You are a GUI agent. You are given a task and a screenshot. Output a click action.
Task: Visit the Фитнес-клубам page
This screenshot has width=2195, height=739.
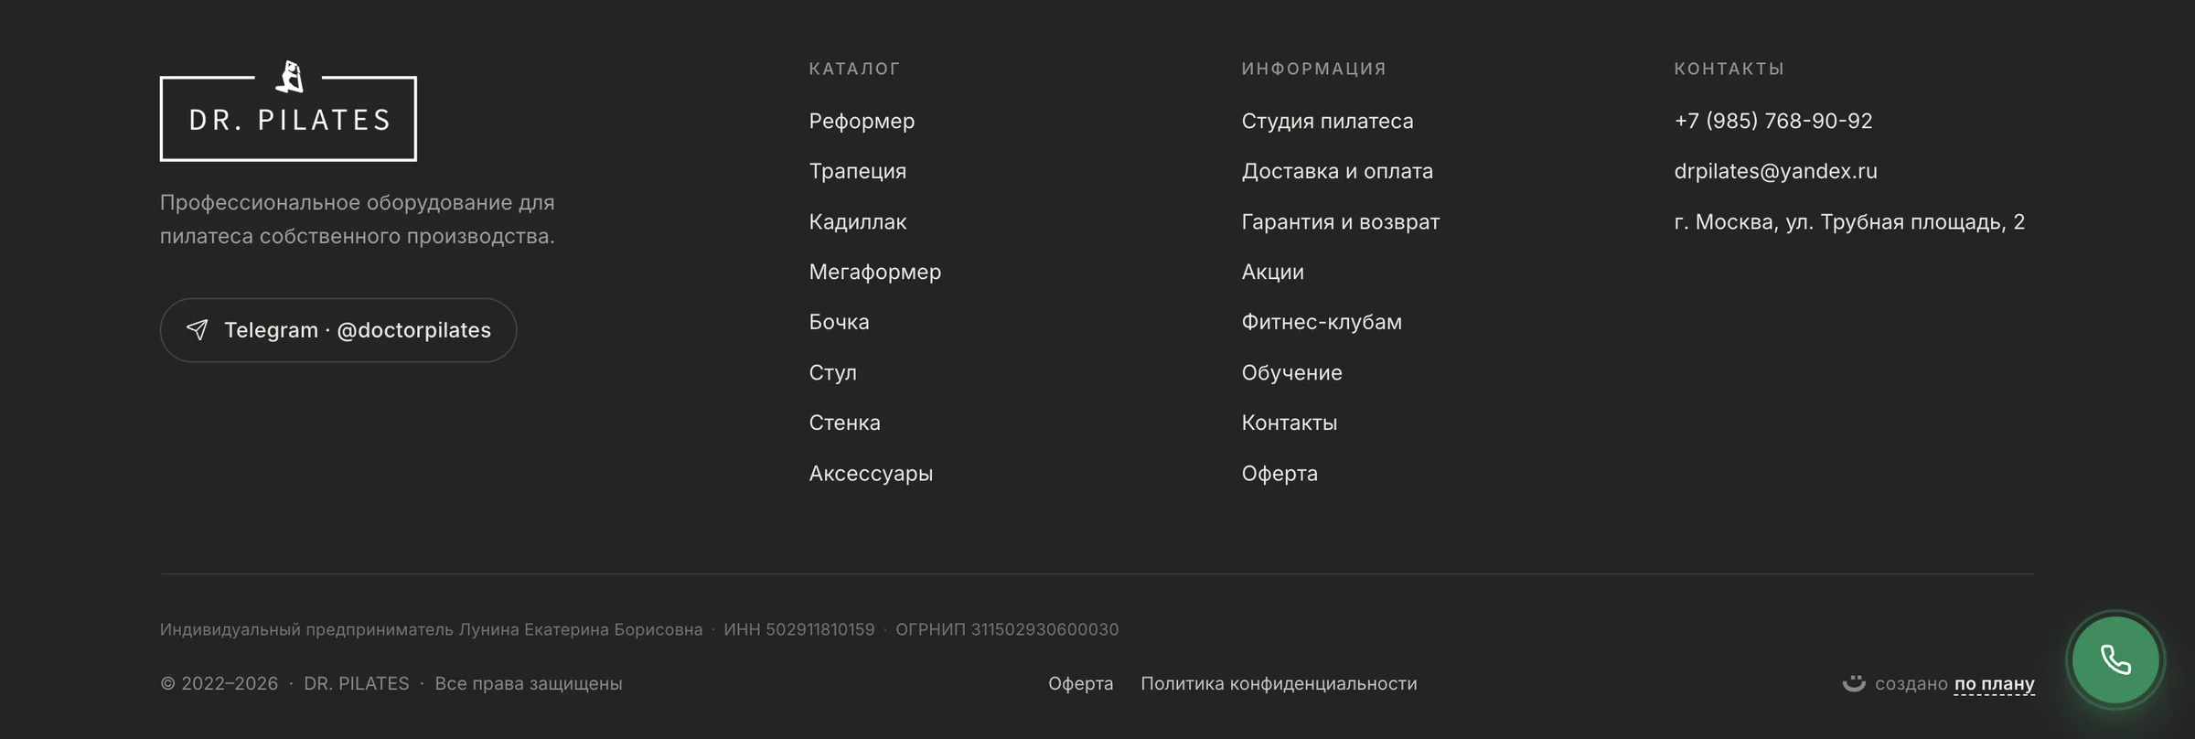tap(1322, 322)
